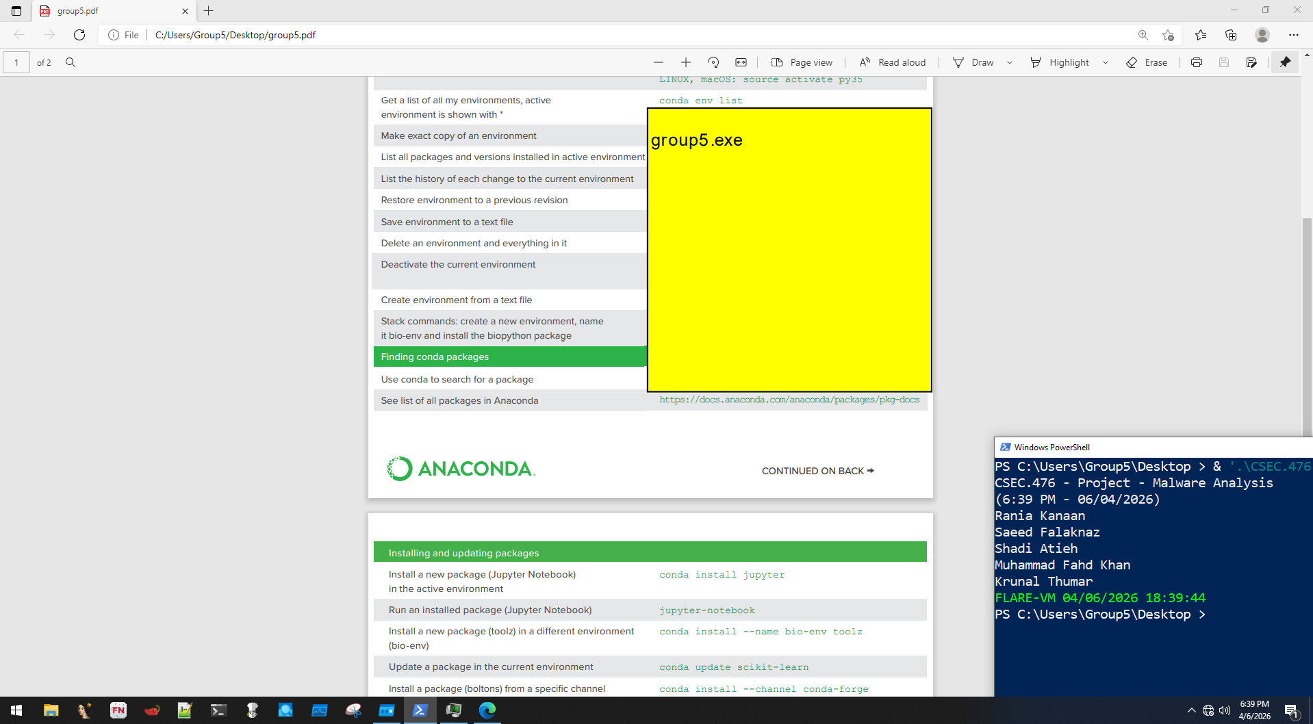
Task: Click the page number input field
Action: (x=16, y=62)
